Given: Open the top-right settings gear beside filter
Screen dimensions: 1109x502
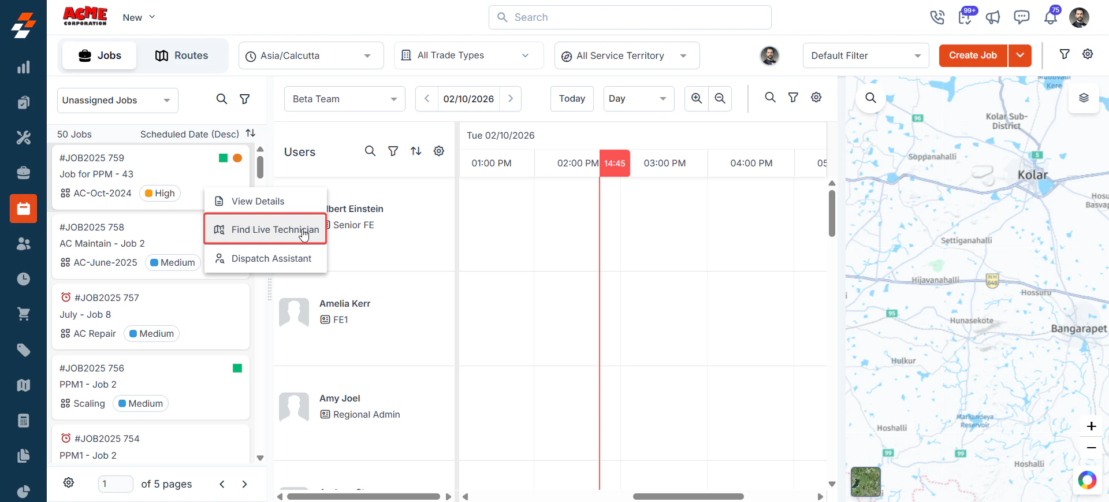Looking at the screenshot, I should 1088,54.
